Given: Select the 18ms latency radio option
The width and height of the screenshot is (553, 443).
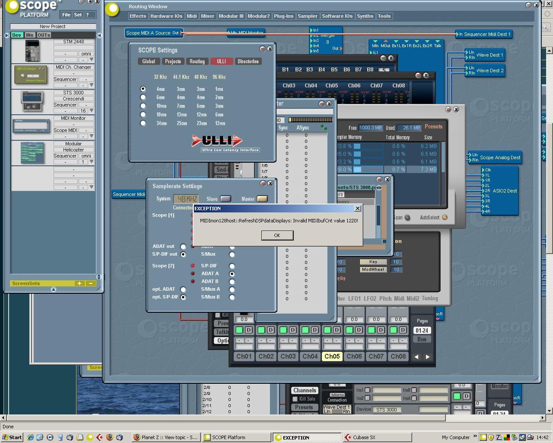Looking at the screenshot, I should (143, 115).
